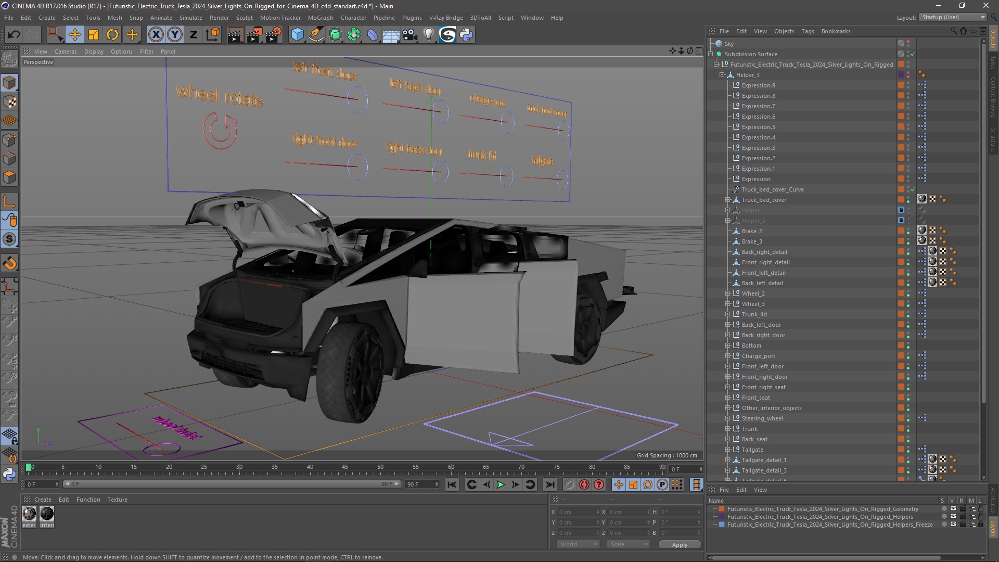Open the Layout dropdown Startup (User)

coord(953,17)
